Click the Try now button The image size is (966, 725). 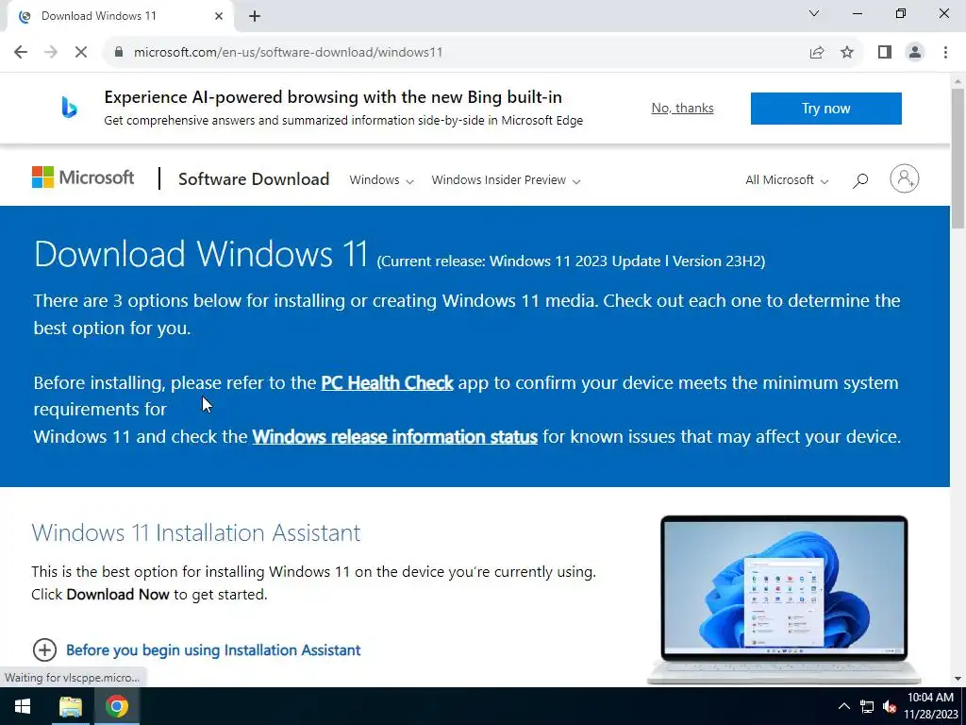point(825,109)
